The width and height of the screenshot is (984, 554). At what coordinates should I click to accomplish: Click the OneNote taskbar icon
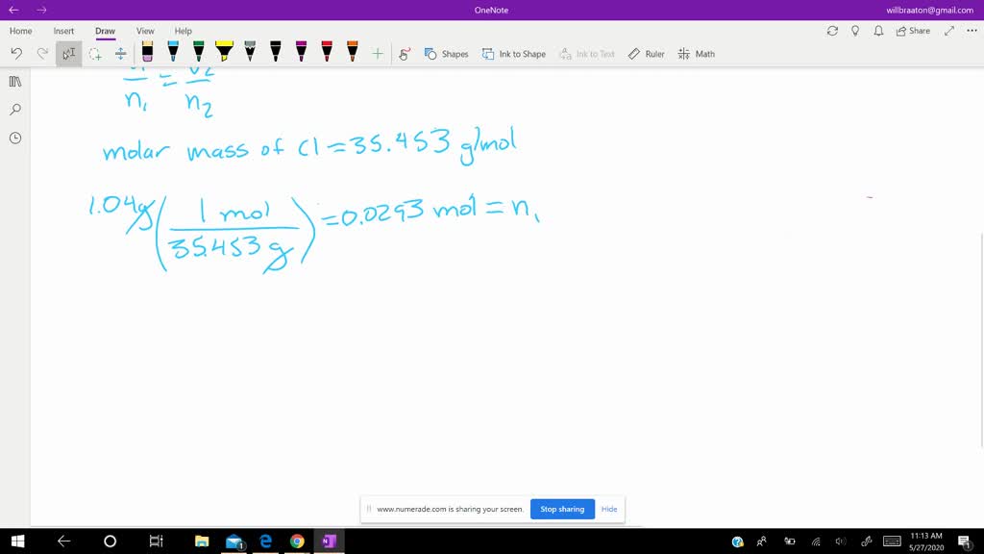pyautogui.click(x=329, y=541)
